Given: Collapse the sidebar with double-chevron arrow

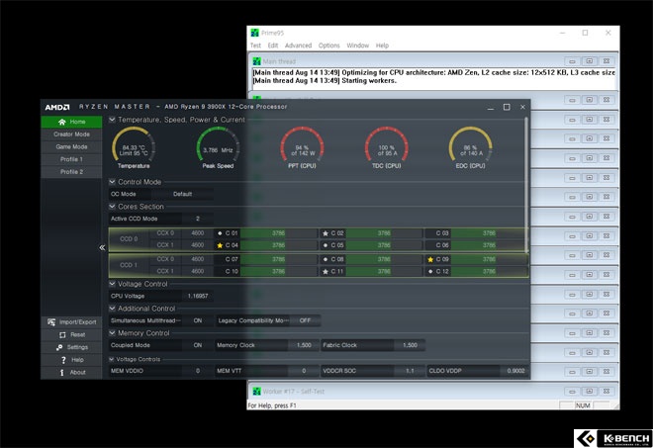Looking at the screenshot, I should pos(102,247).
